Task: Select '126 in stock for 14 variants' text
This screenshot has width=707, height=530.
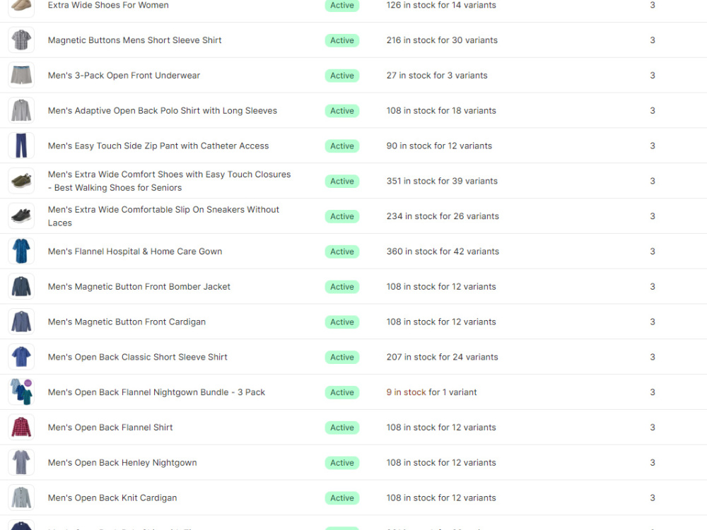Action: [441, 5]
